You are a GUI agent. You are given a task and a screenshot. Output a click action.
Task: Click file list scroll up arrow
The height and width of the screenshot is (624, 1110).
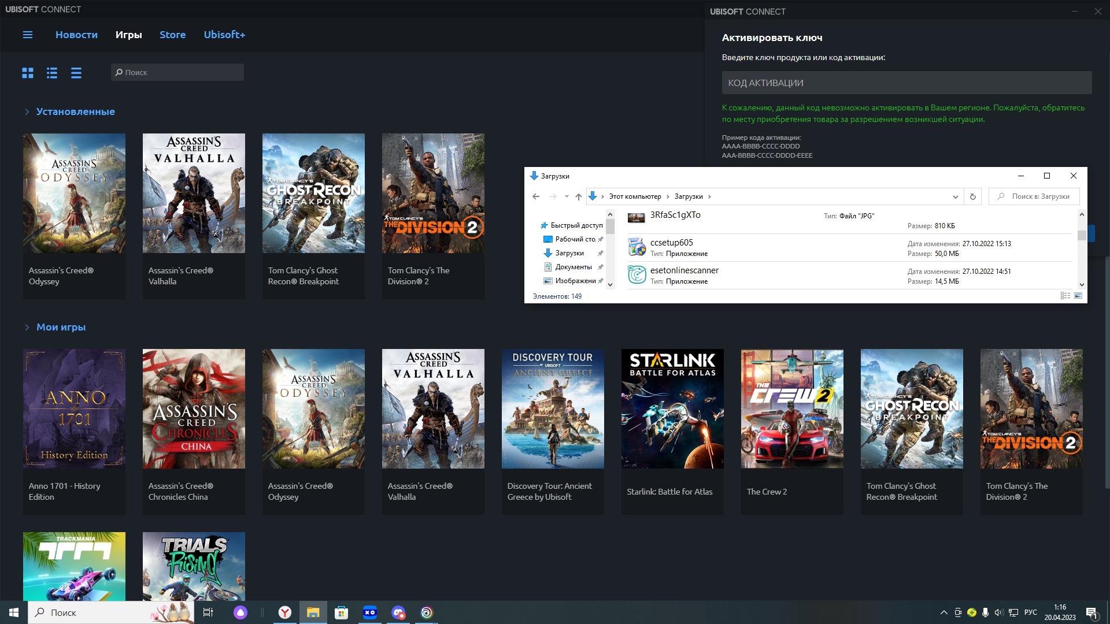click(1082, 214)
